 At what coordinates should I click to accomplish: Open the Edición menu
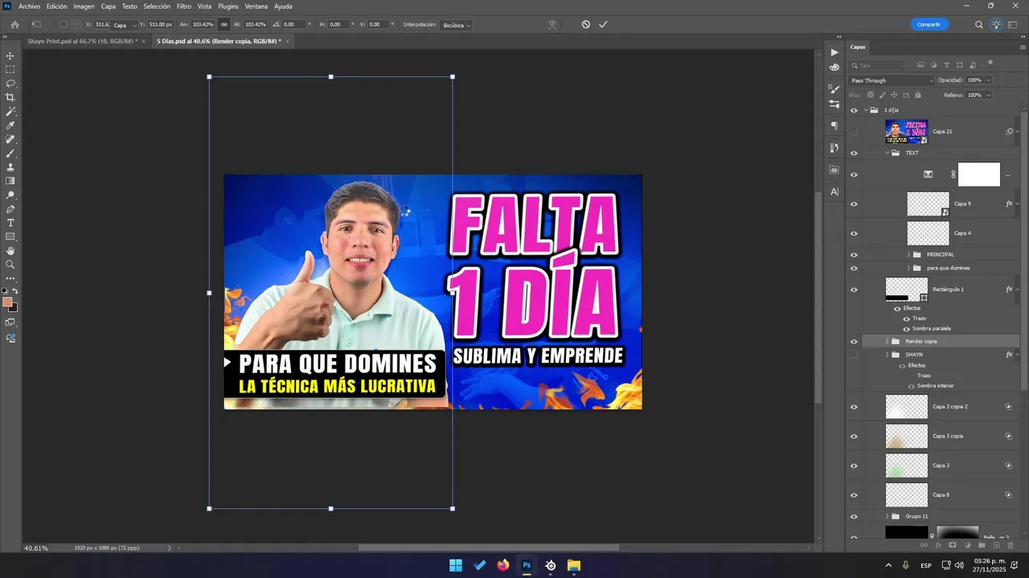tap(56, 6)
